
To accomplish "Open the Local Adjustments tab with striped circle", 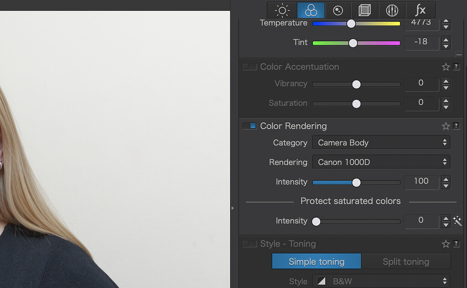I will [x=392, y=10].
